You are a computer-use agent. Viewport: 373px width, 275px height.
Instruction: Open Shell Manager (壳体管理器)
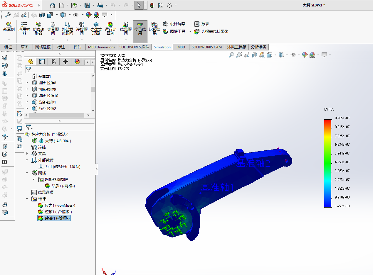(96, 28)
